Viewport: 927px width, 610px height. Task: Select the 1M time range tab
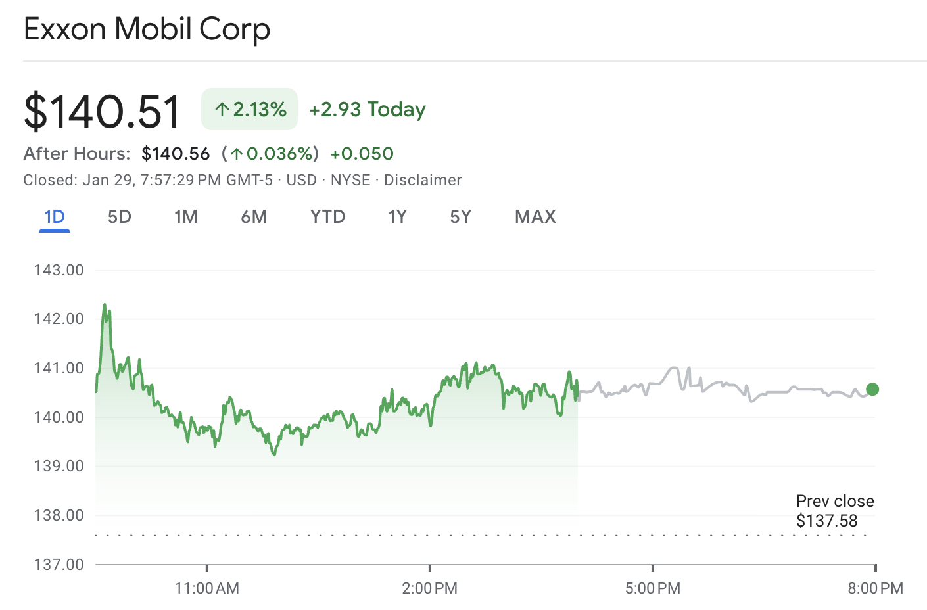click(186, 216)
